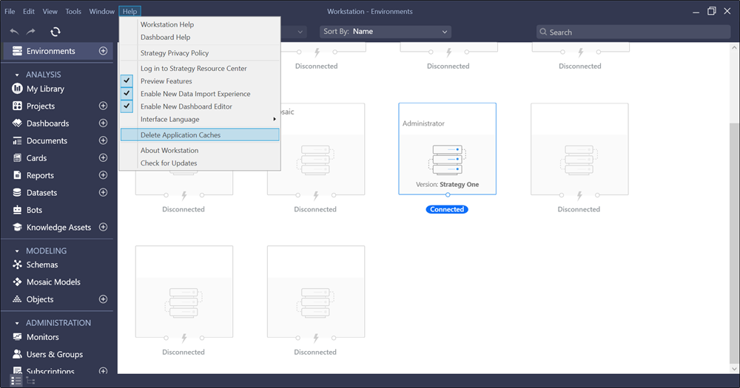Open the Bots section icon

(18, 210)
